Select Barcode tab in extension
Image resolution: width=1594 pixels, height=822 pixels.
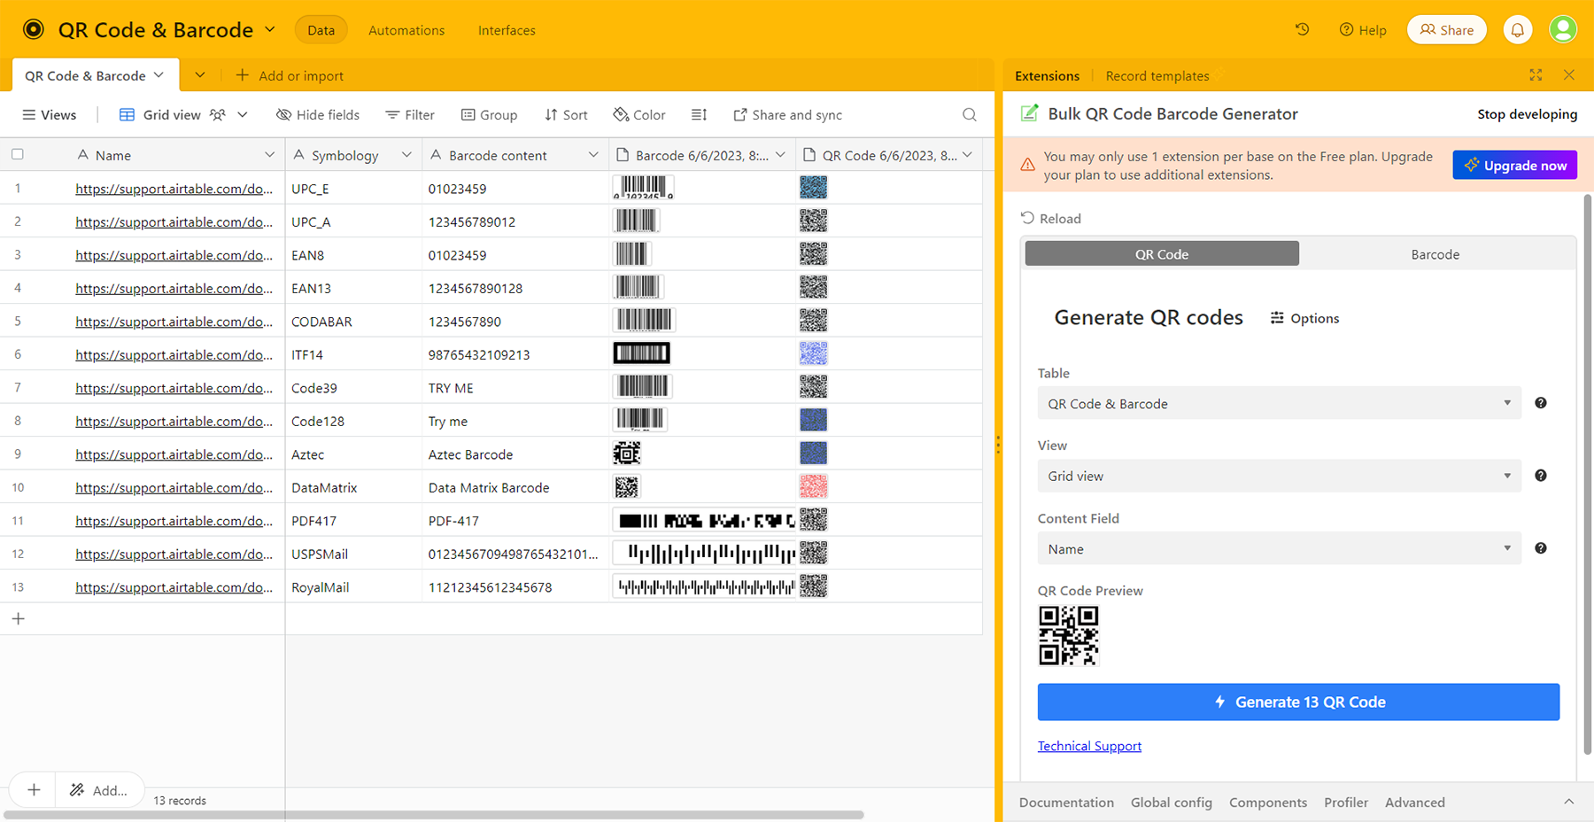click(1435, 254)
